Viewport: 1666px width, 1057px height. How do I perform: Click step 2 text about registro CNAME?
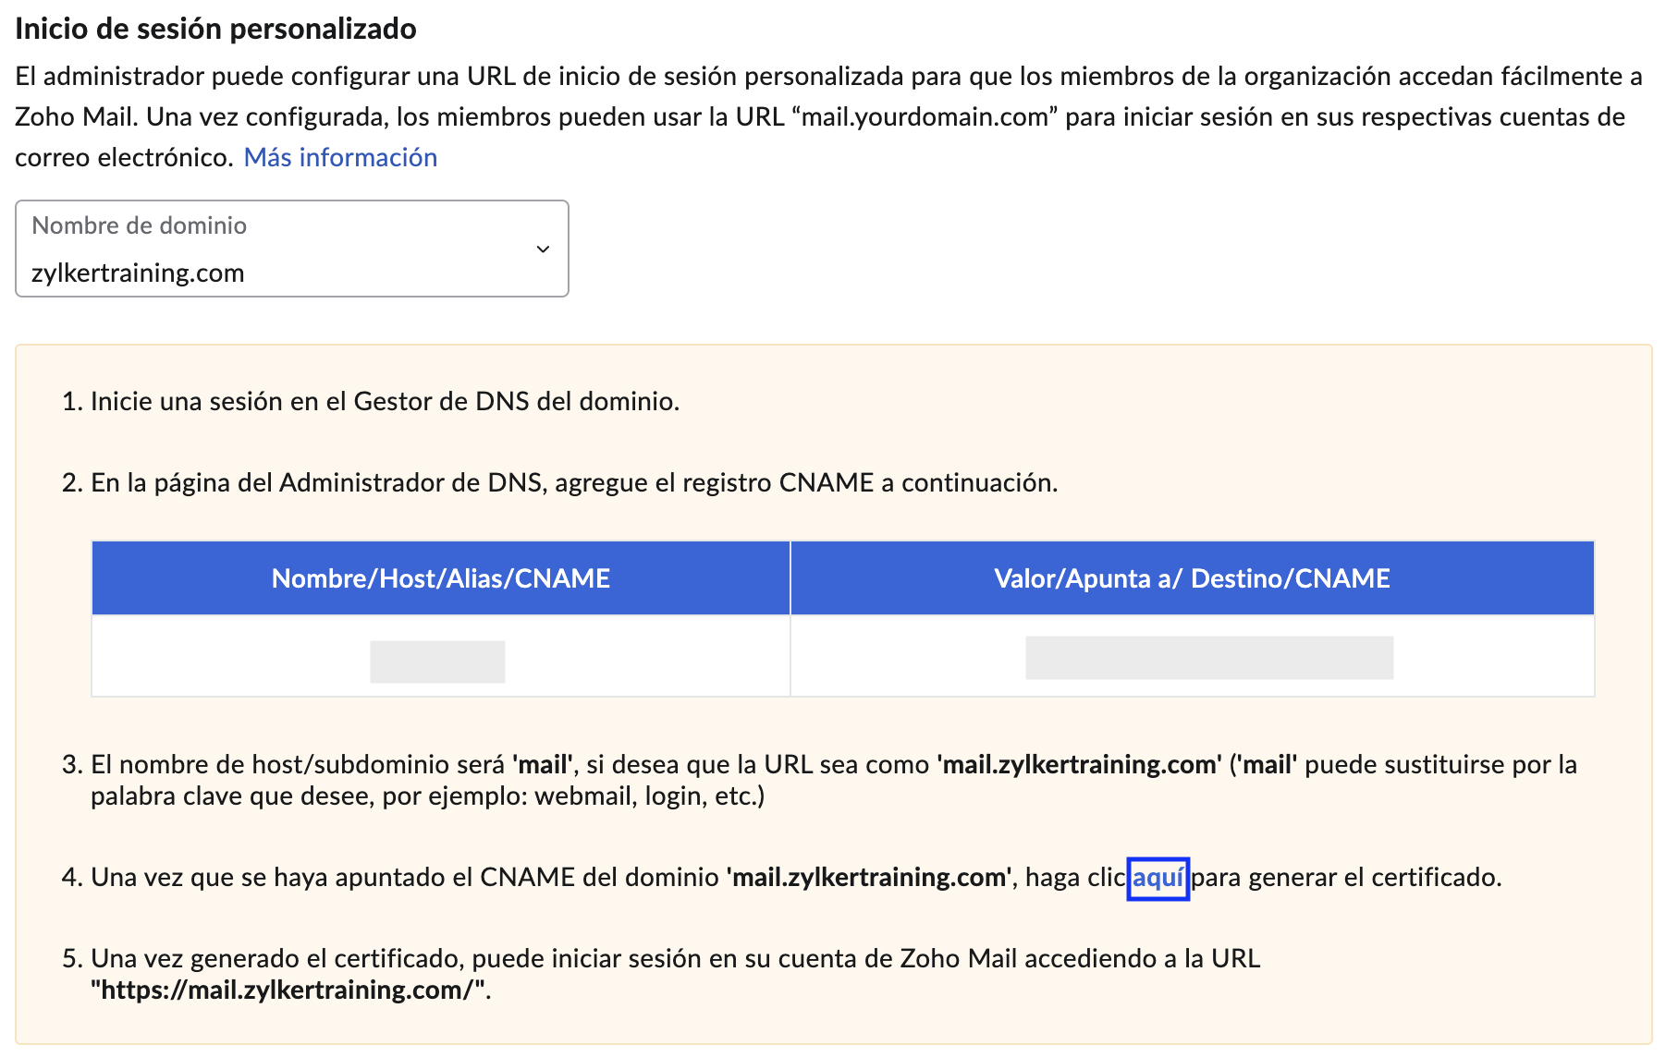click(574, 482)
